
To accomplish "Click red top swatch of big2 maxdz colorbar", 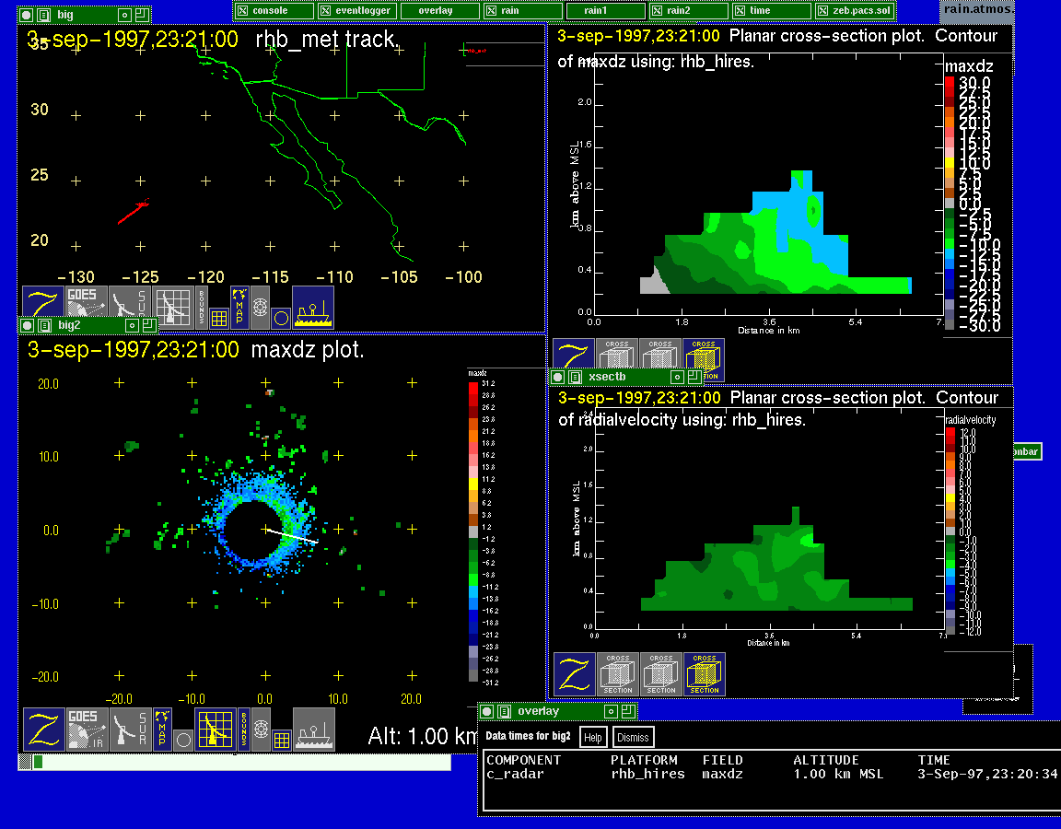I will pos(473,383).
